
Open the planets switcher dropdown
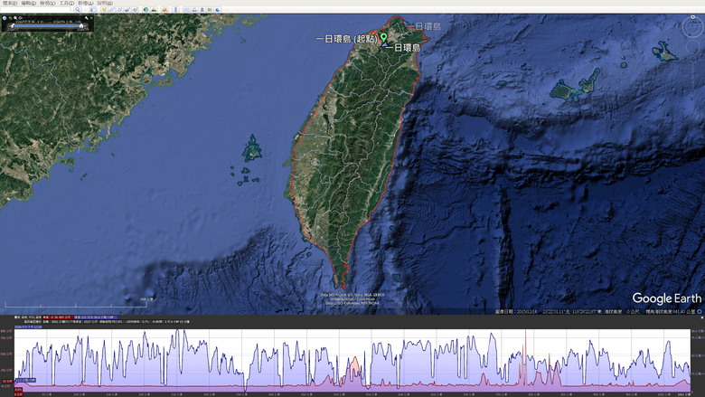[x=164, y=9]
